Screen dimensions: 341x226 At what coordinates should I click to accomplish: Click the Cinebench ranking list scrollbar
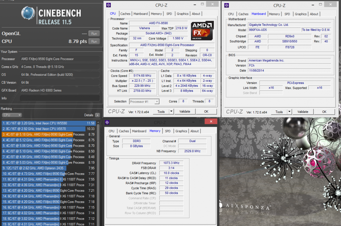point(99,173)
